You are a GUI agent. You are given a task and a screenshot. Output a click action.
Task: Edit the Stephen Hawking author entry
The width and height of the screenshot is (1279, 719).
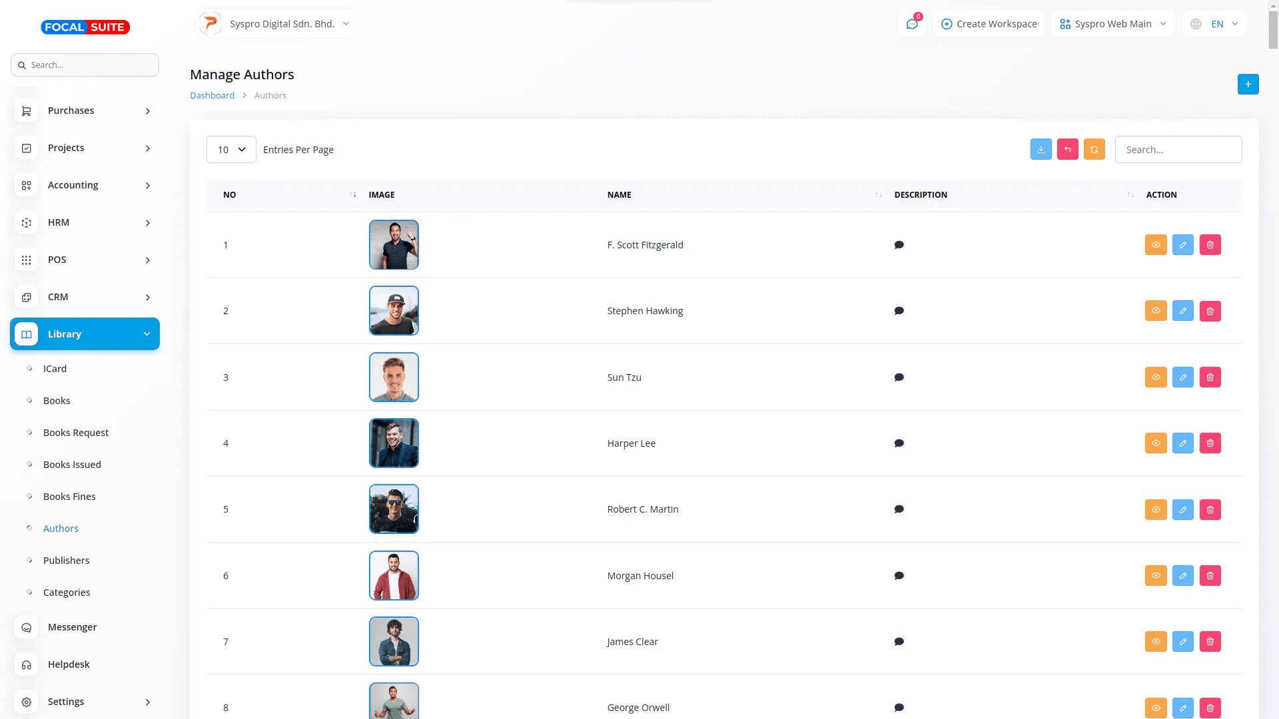click(1182, 311)
